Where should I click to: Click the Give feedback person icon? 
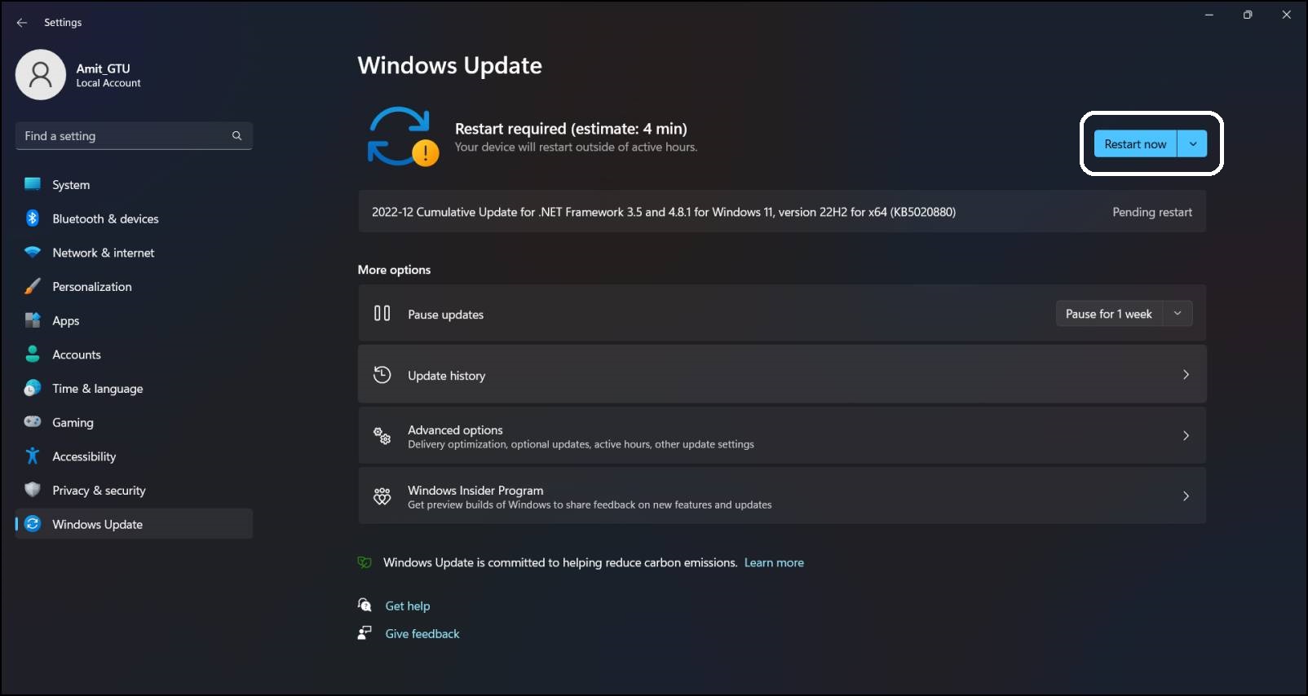pyautogui.click(x=365, y=633)
